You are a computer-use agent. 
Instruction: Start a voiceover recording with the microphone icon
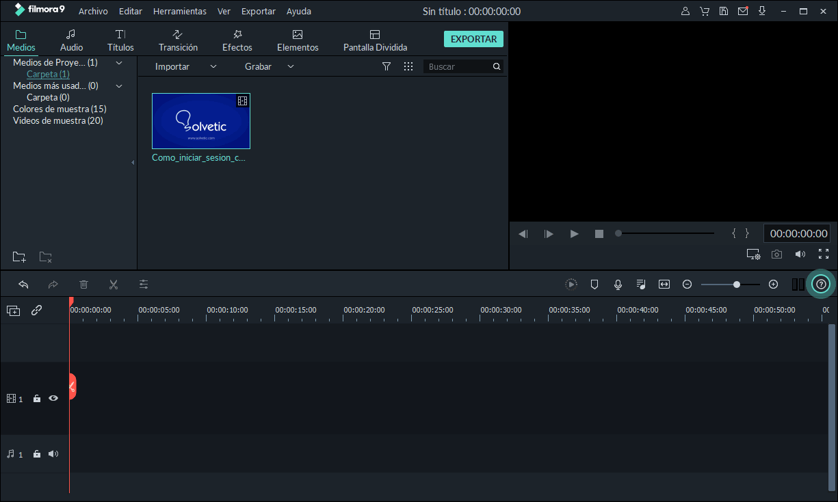pos(617,284)
